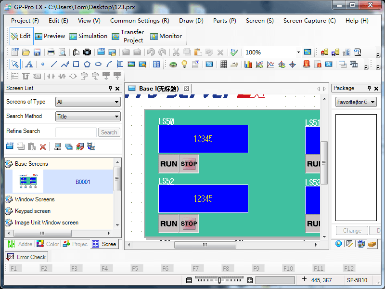The width and height of the screenshot is (385, 289).
Task: Click the STOP button under LS52
Action: coord(189,223)
